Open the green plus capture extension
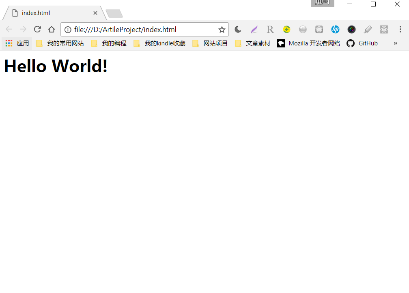Image resolution: width=409 pixels, height=293 pixels. [x=286, y=29]
